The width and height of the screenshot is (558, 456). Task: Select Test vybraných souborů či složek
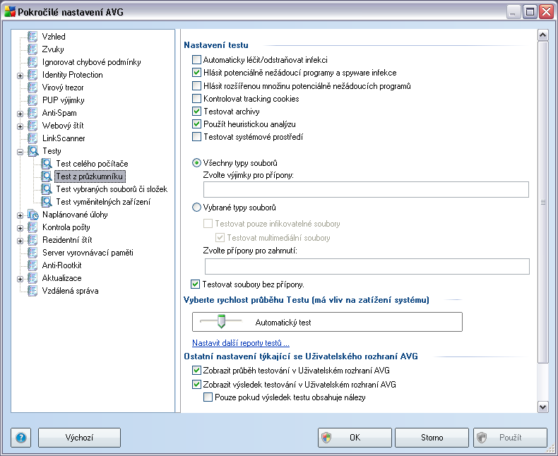tap(112, 189)
